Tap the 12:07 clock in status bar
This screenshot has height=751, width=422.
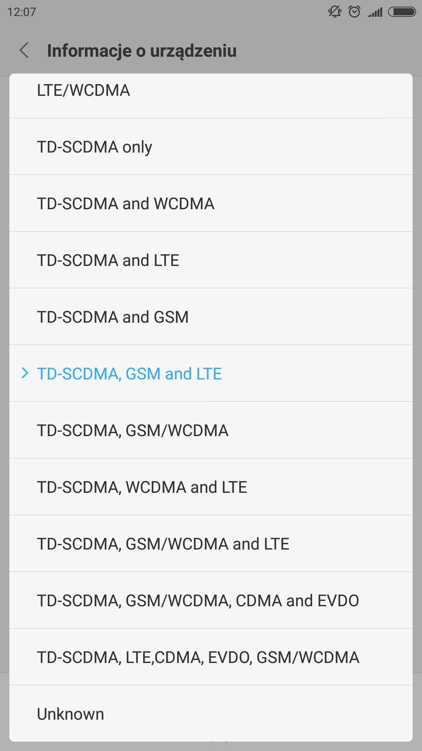click(x=22, y=12)
